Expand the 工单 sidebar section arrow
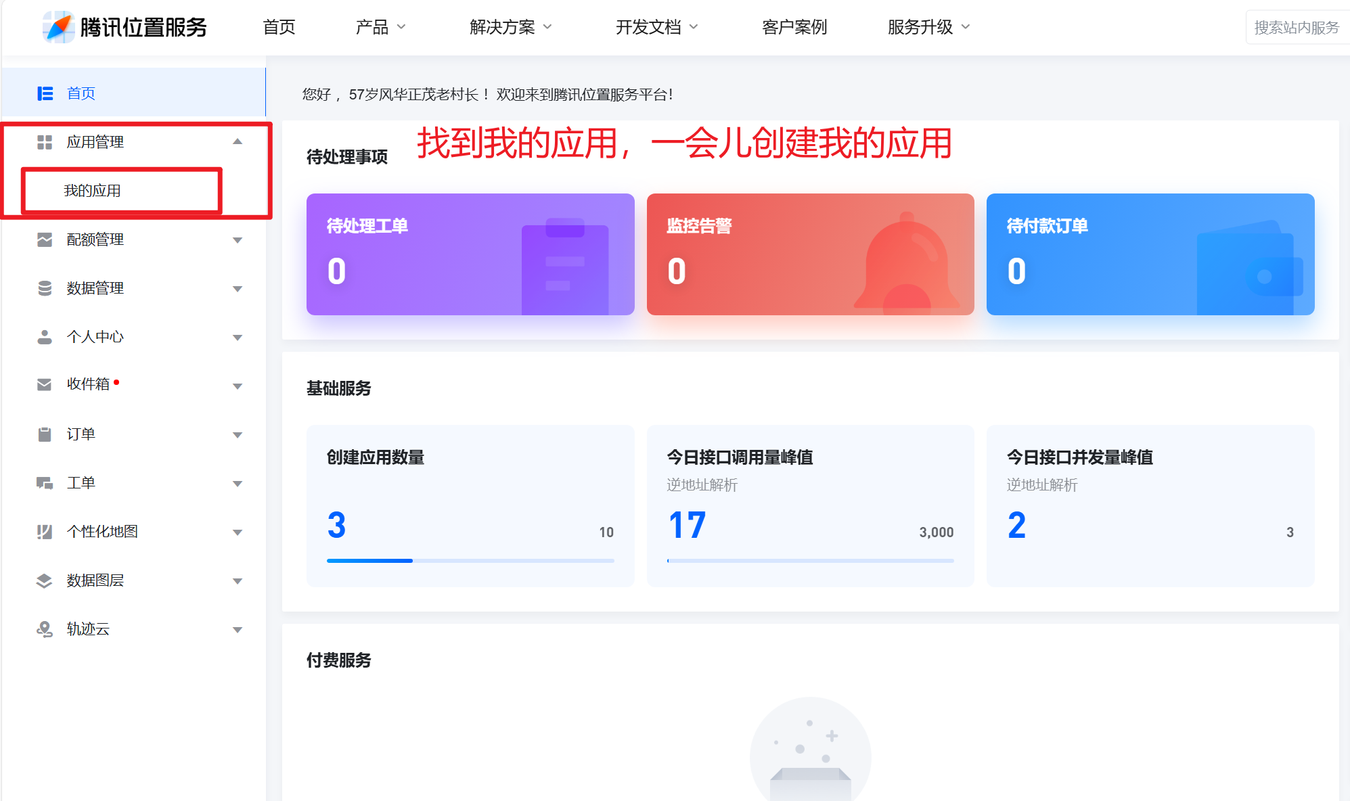Image resolution: width=1350 pixels, height=801 pixels. 238,484
